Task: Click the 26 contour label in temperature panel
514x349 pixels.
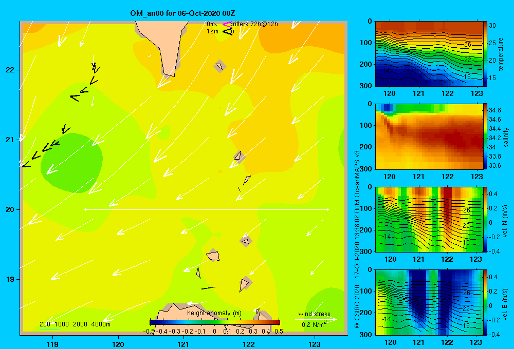Action: click(x=467, y=44)
